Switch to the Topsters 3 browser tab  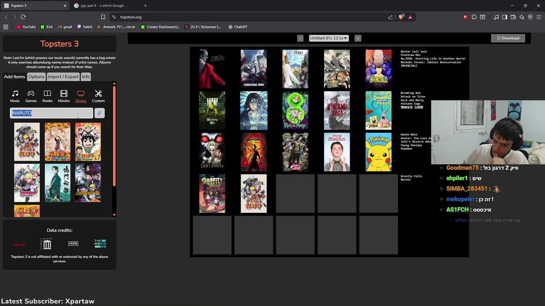point(35,6)
